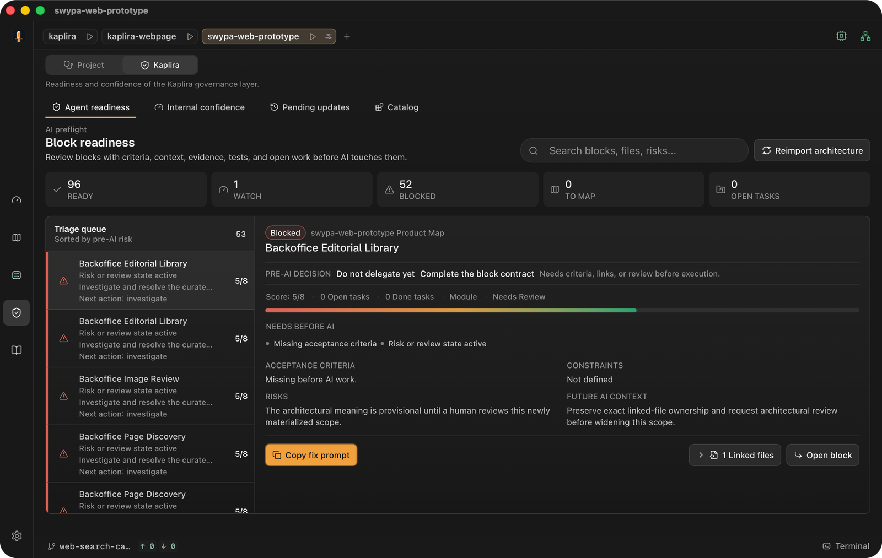Open the Pending updates tab
The image size is (882, 558).
click(310, 107)
